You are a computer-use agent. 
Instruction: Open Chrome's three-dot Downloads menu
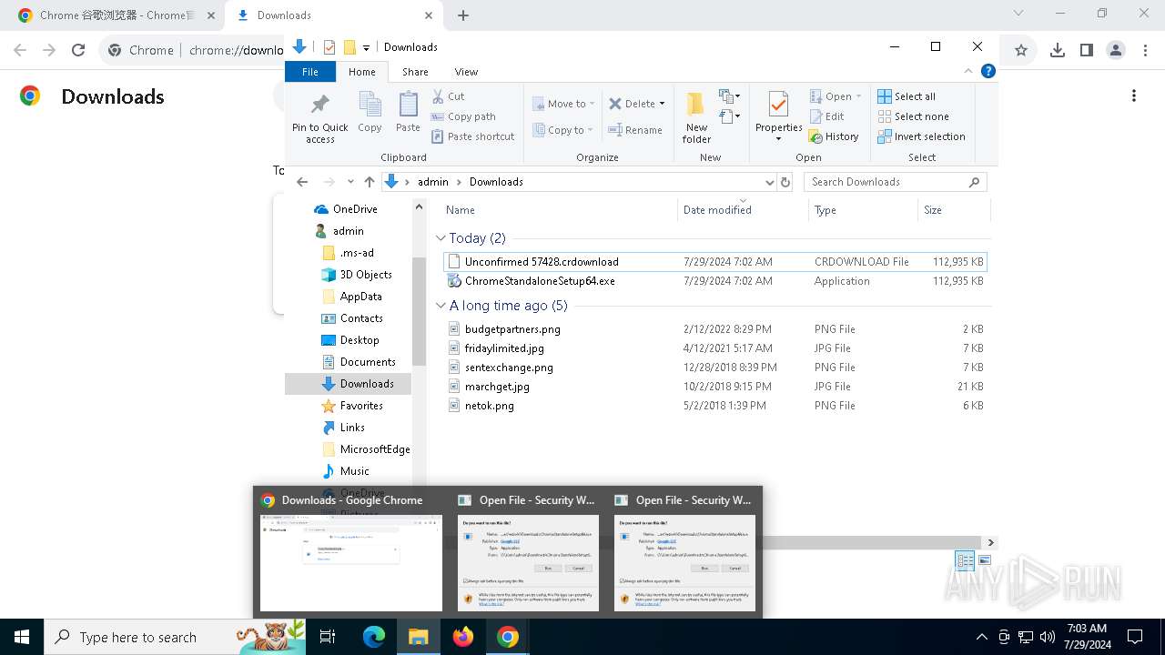[x=1134, y=96]
